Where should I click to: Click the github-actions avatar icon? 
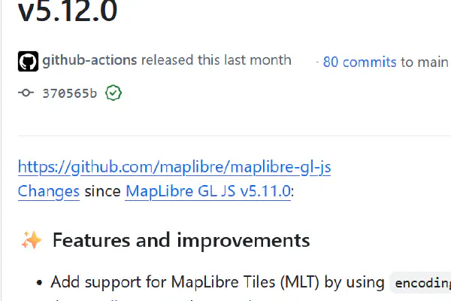[28, 61]
